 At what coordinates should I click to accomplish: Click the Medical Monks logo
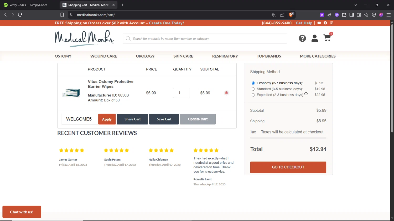[x=84, y=38]
